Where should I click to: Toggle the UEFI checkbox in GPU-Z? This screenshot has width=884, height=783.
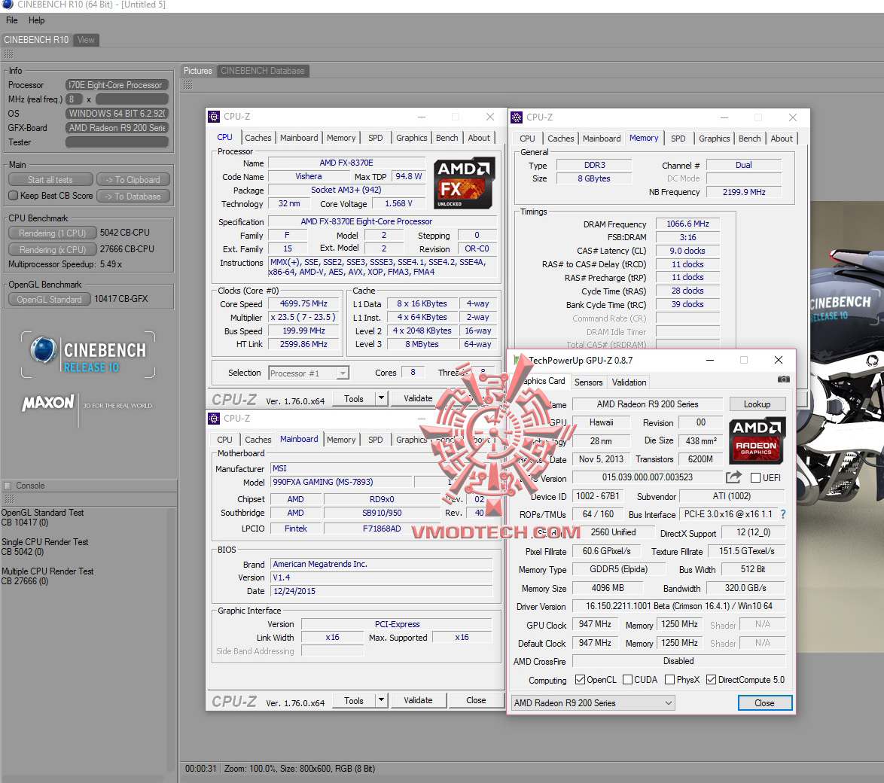pyautogui.click(x=756, y=477)
